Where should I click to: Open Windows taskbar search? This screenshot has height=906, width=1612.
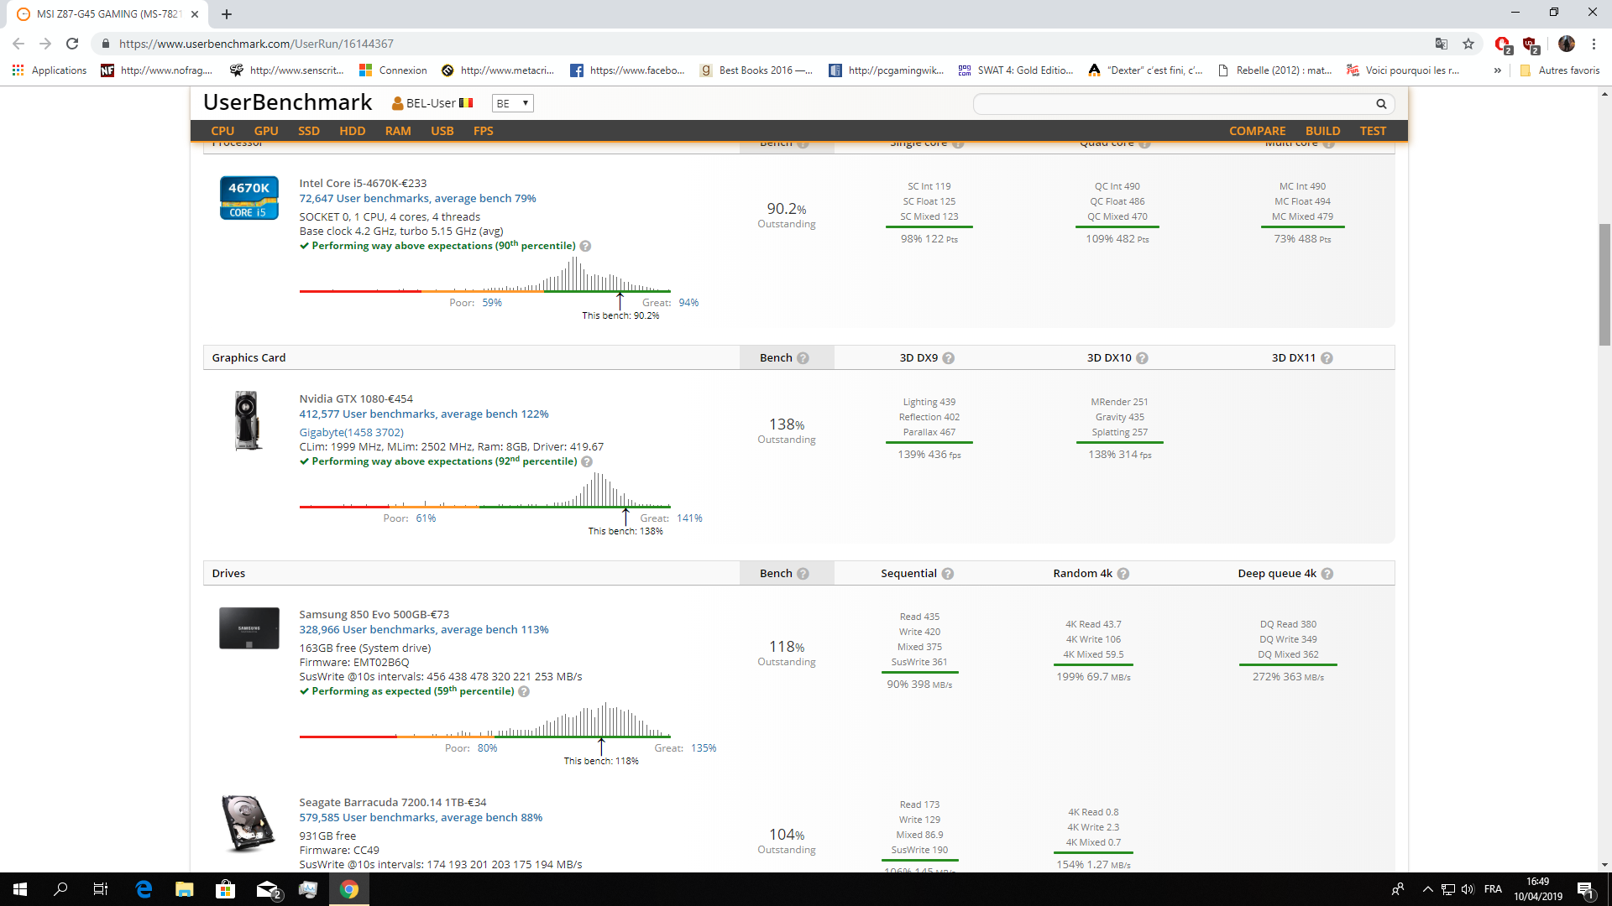pos(60,889)
